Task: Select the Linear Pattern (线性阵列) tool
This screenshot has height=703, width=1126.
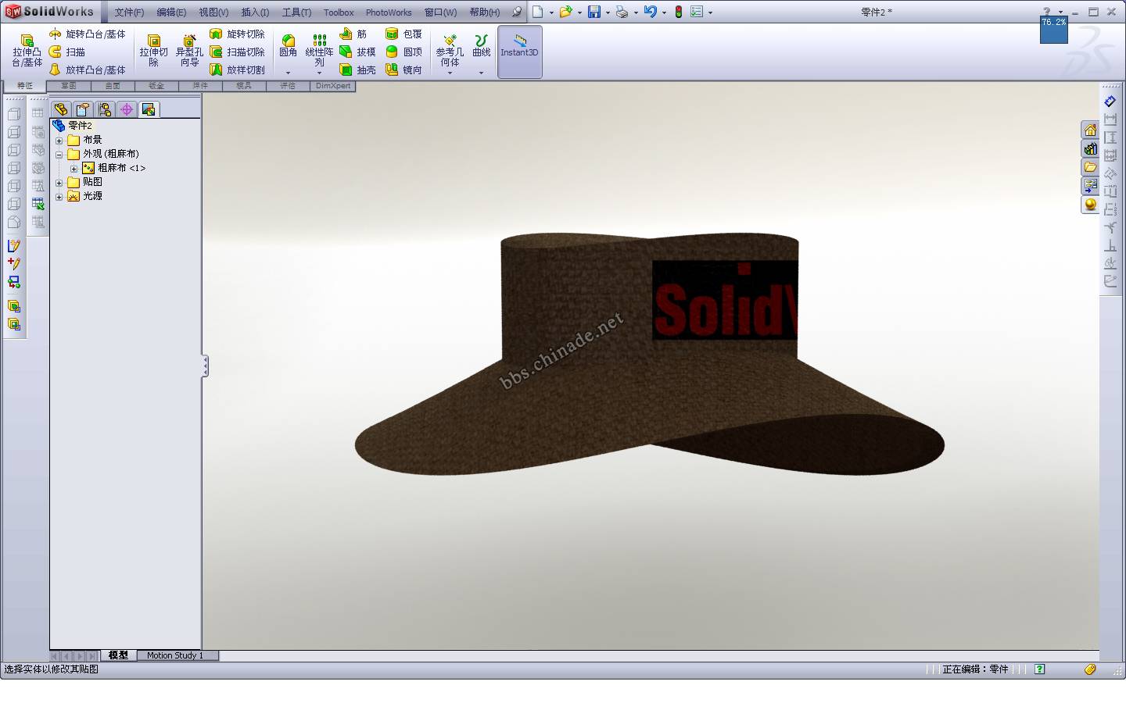Action: 319,50
